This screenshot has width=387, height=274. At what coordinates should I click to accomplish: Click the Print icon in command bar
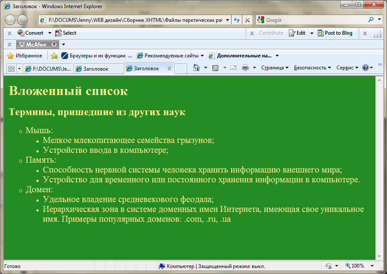[x=245, y=68]
